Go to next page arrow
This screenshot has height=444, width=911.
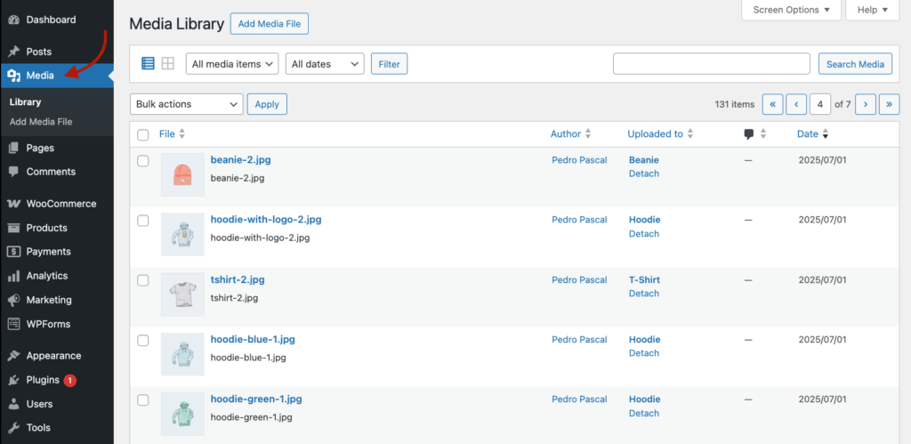click(866, 105)
